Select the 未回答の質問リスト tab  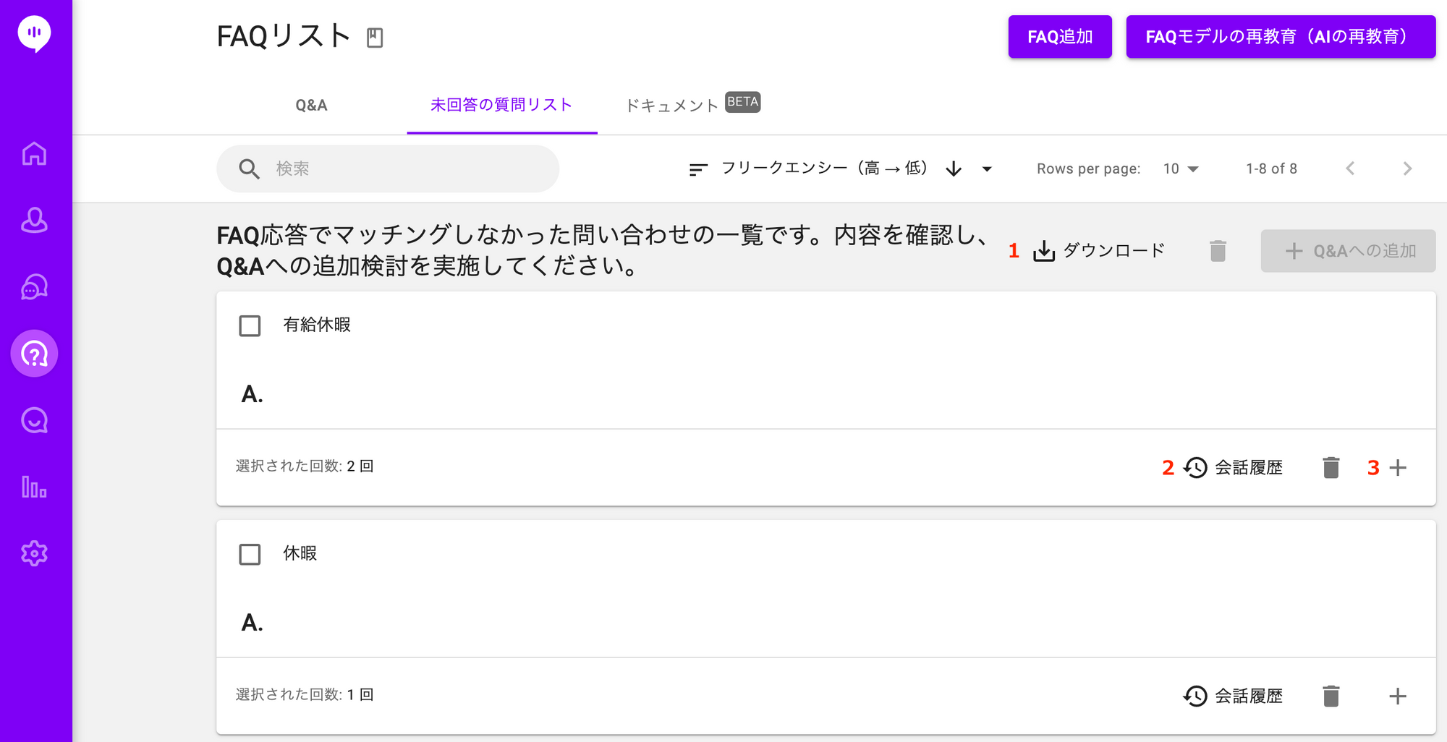502,106
